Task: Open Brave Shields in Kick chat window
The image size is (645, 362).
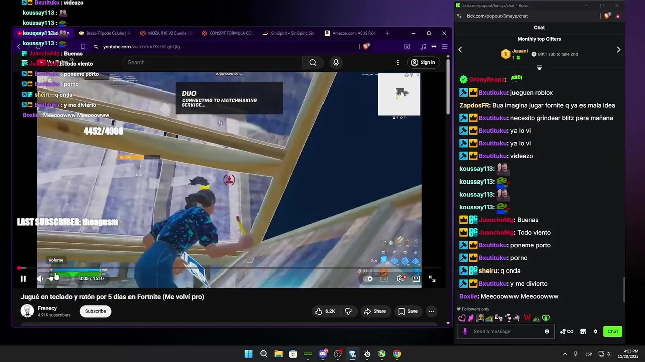Action: pyautogui.click(x=607, y=16)
